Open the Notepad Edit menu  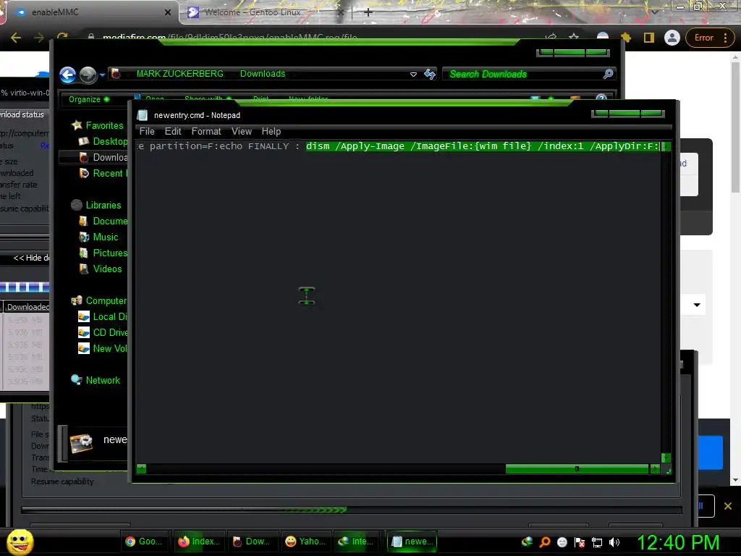pos(173,132)
